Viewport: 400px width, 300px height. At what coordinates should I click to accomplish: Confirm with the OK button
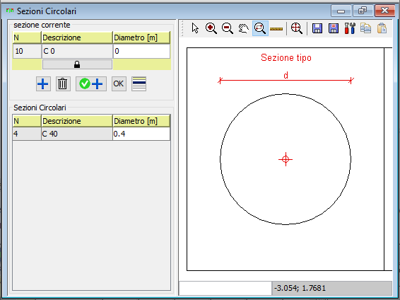[x=119, y=83]
